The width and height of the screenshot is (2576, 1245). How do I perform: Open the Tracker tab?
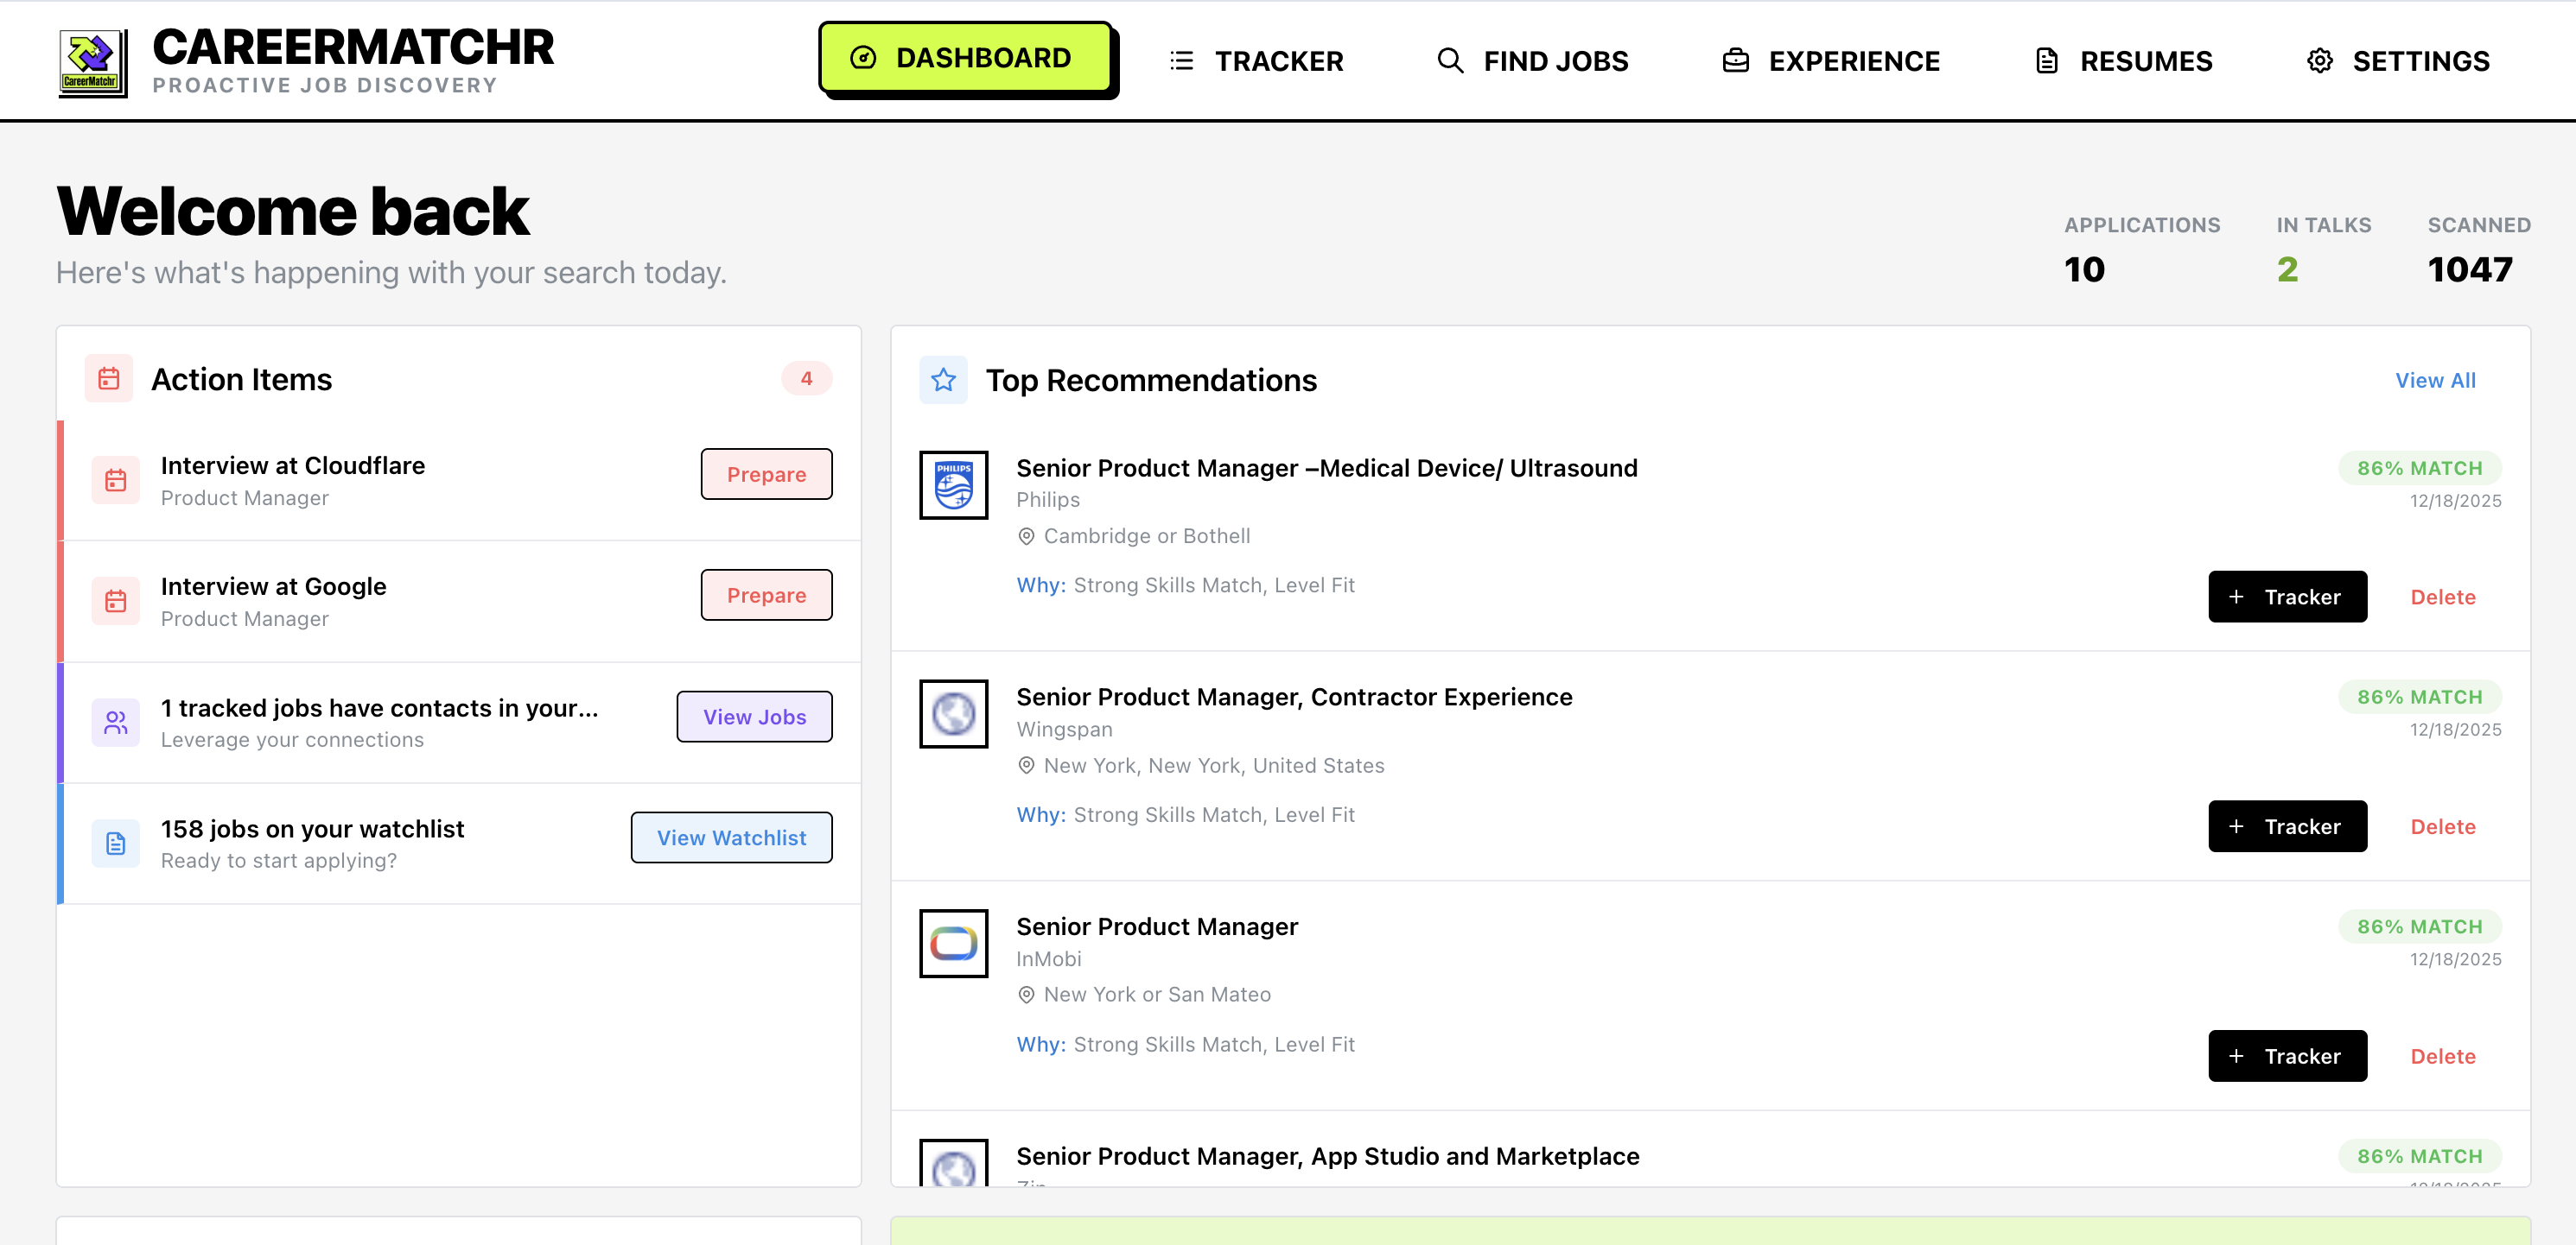click(x=1256, y=61)
